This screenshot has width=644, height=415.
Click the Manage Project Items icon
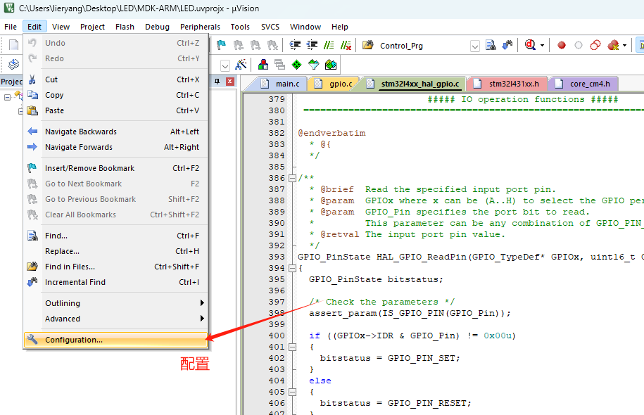point(263,65)
